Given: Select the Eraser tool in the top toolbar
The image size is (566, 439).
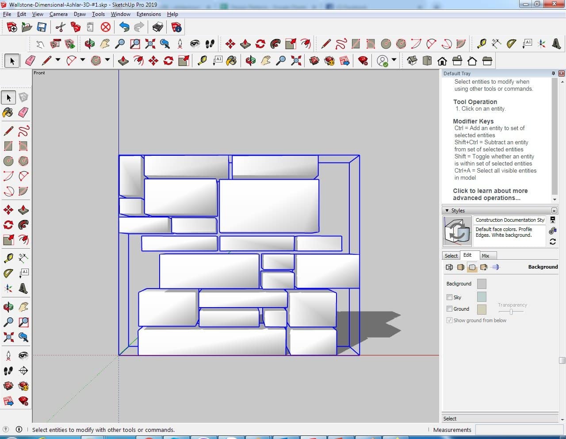Looking at the screenshot, I should click(x=31, y=61).
